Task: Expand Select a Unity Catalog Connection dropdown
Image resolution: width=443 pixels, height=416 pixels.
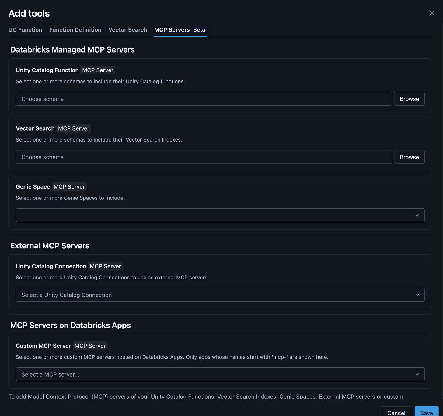Action: coord(220,295)
